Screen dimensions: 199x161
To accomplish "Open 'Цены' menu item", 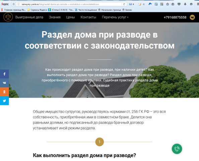I will coord(70,17).
